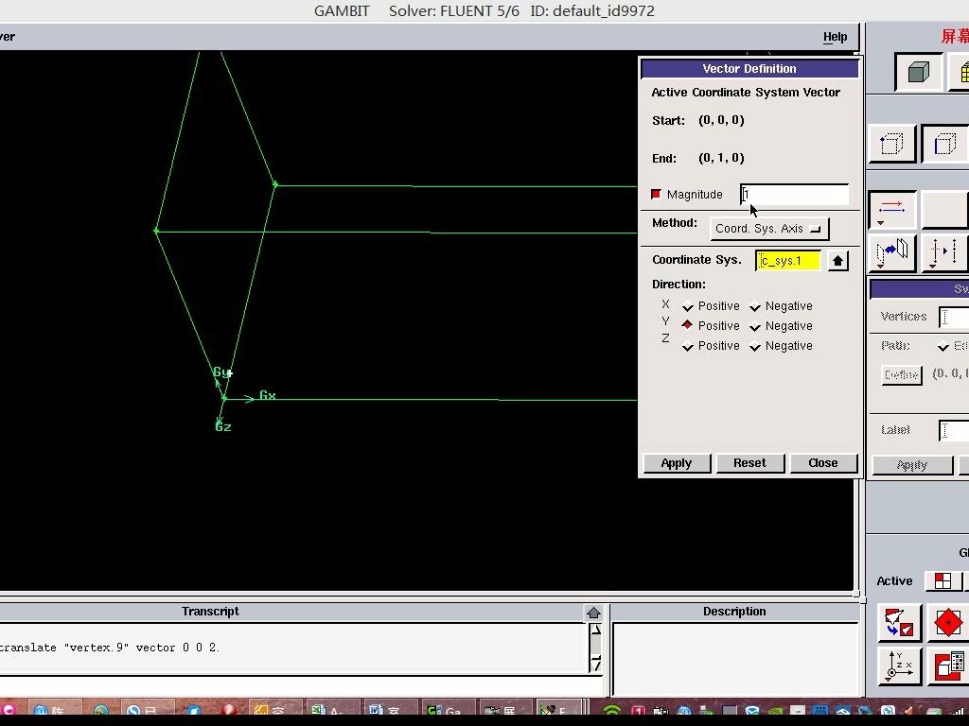Click the Move/Copy vertices tool icon
Image resolution: width=969 pixels, height=726 pixels.
(891, 210)
